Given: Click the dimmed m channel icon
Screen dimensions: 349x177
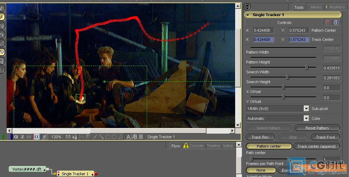Looking at the screenshot, I should (29, 137).
